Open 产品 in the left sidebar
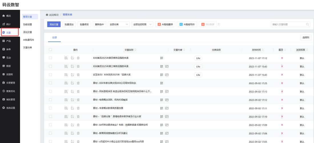The image size is (314, 143). 9,41
